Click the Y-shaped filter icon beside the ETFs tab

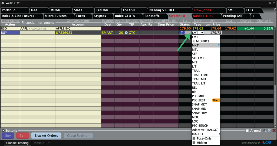275,9
